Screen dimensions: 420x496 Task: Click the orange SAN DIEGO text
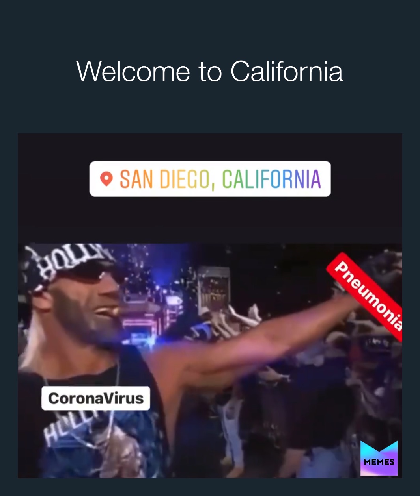click(x=164, y=180)
